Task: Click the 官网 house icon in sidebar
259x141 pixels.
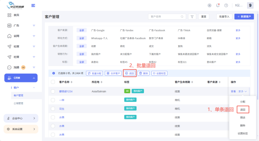Action: 9,36
